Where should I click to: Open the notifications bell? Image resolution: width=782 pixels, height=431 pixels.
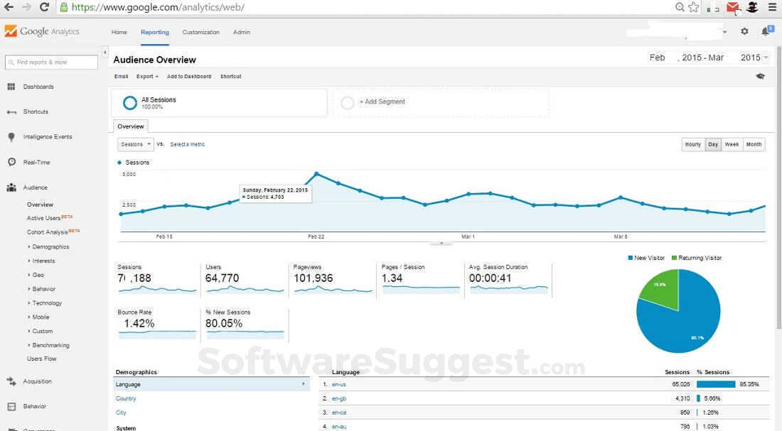pos(766,31)
